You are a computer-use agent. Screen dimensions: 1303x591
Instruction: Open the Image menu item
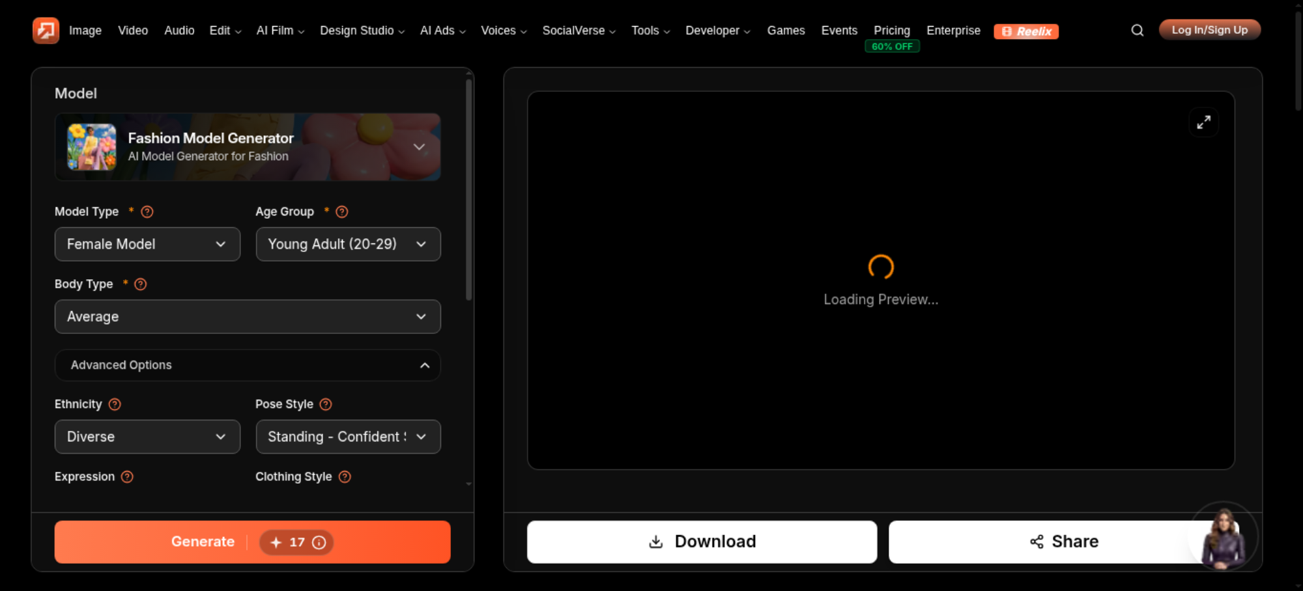pyautogui.click(x=85, y=31)
